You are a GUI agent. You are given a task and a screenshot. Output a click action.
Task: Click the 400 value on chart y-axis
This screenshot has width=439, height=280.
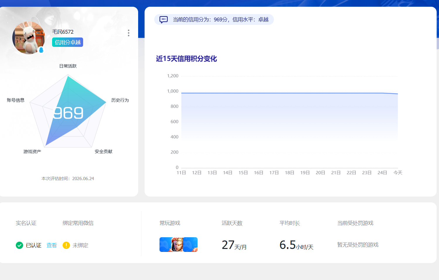174,137
